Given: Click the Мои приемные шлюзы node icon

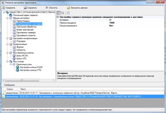Looking at the screenshot, I should [11, 53].
